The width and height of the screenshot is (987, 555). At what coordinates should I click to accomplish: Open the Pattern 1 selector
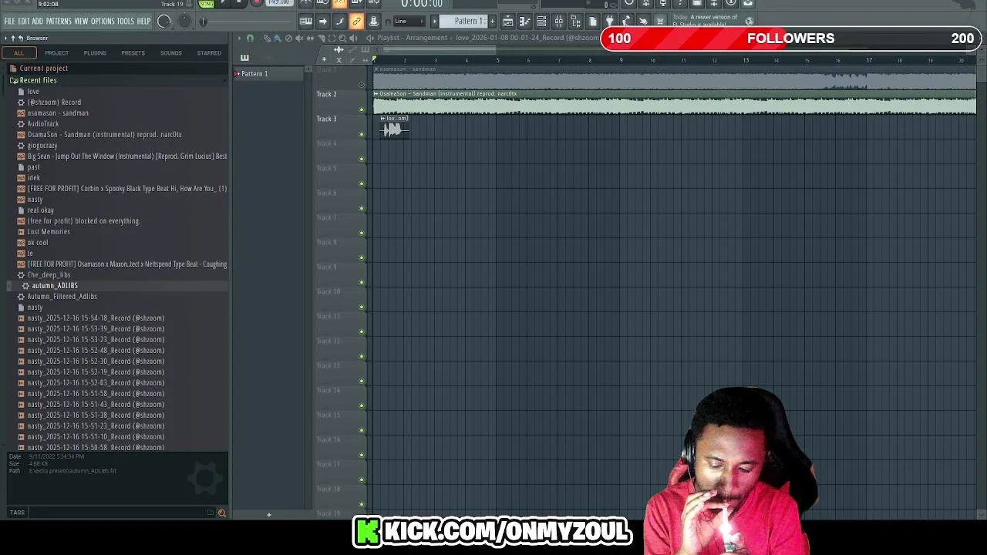click(463, 21)
